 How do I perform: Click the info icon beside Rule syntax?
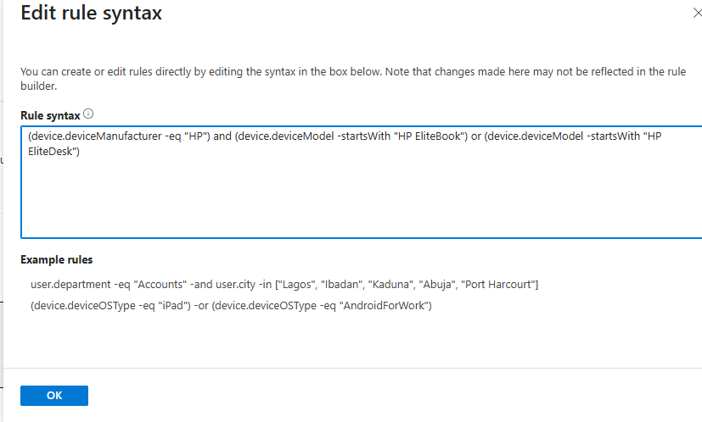88,114
